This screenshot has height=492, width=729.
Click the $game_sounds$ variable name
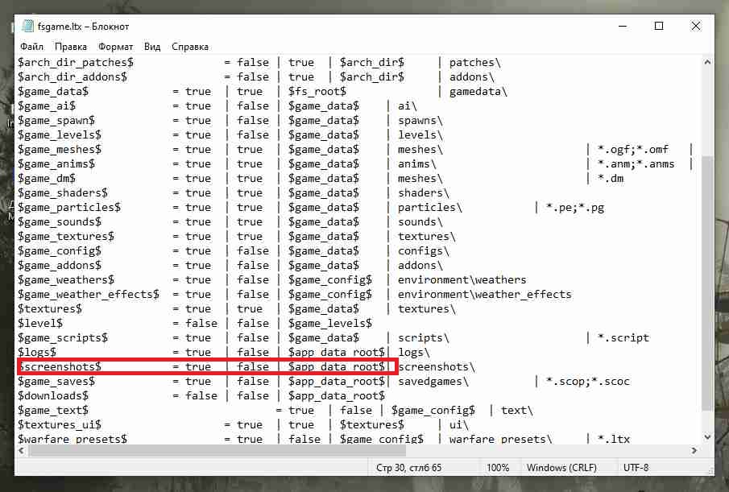[x=60, y=221]
